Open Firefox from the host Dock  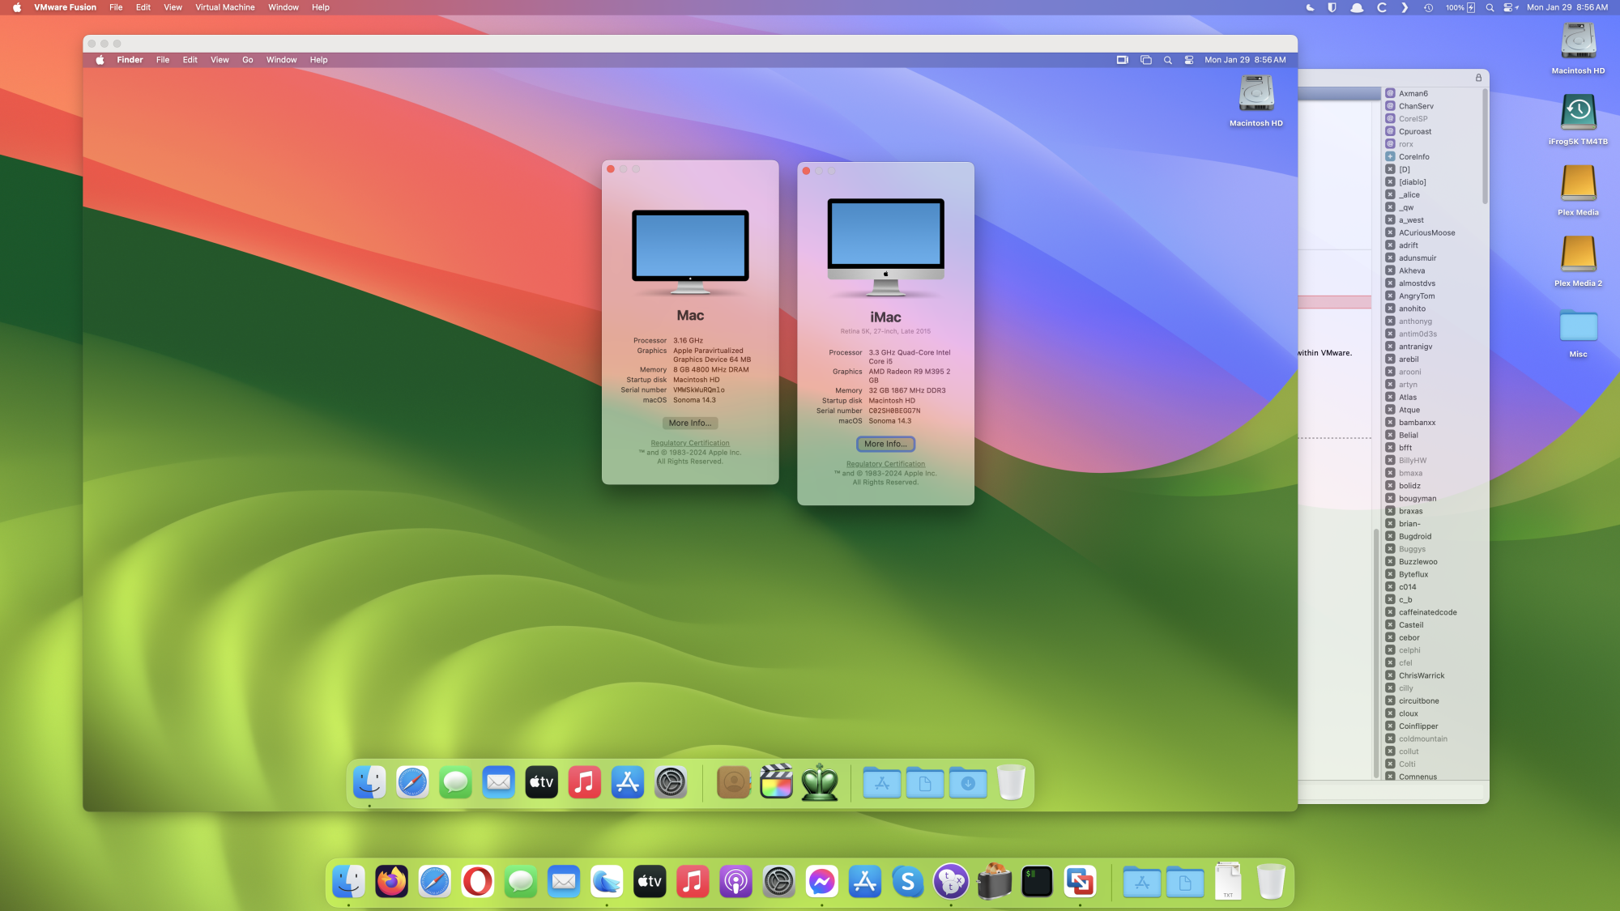point(392,881)
